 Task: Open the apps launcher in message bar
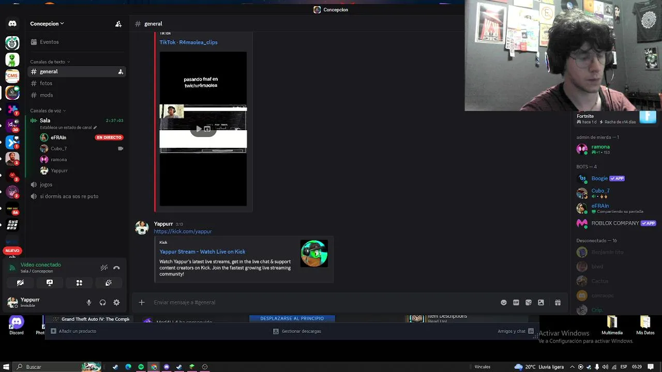tap(541, 303)
